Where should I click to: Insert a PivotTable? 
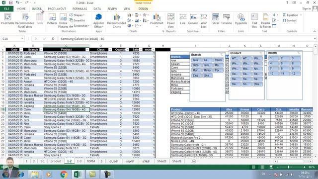coord(7,19)
